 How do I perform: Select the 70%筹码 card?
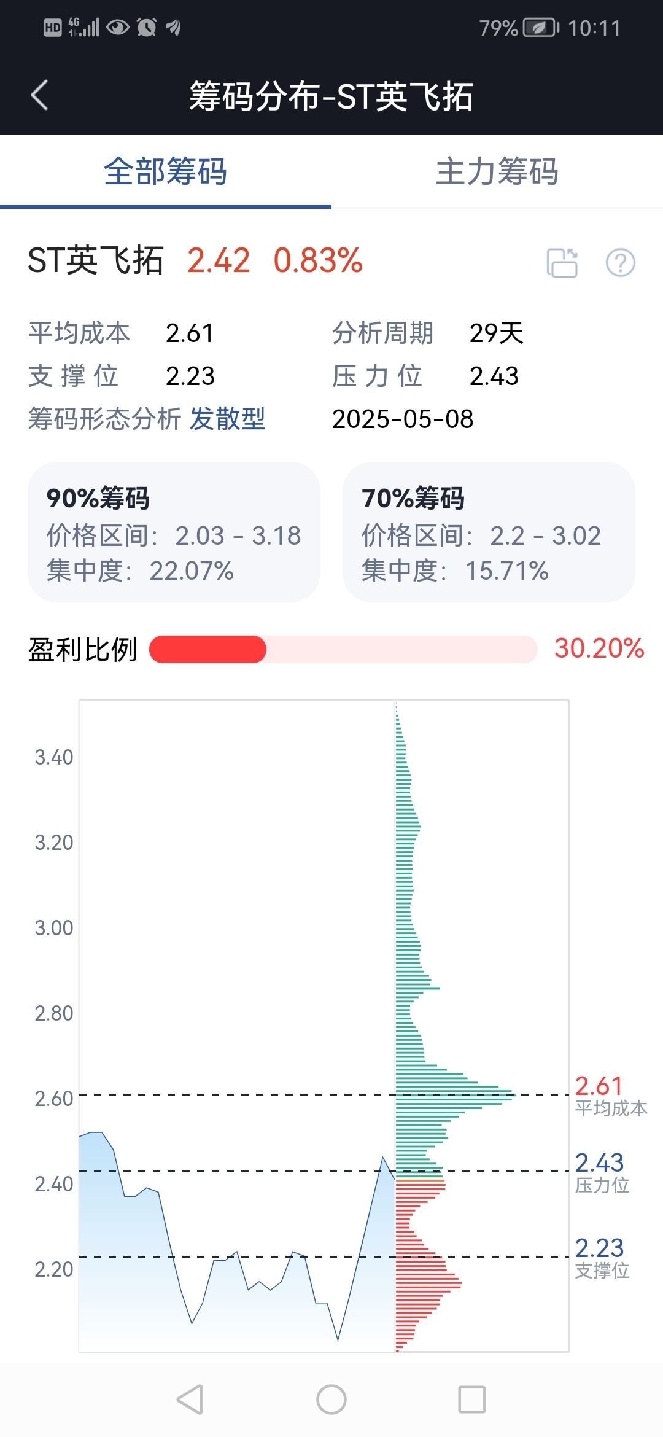[489, 532]
